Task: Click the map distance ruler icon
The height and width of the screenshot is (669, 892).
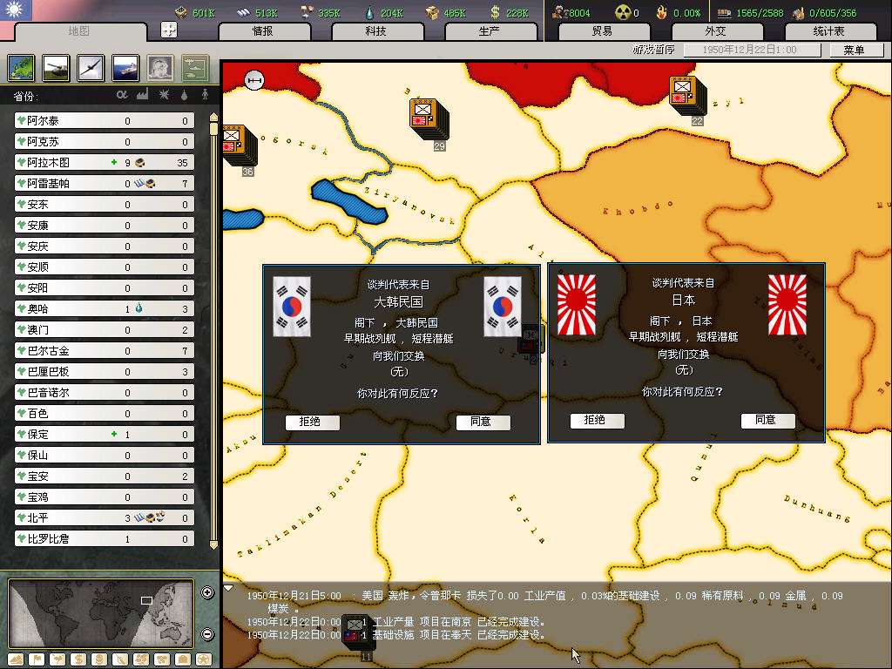Action: 254,80
